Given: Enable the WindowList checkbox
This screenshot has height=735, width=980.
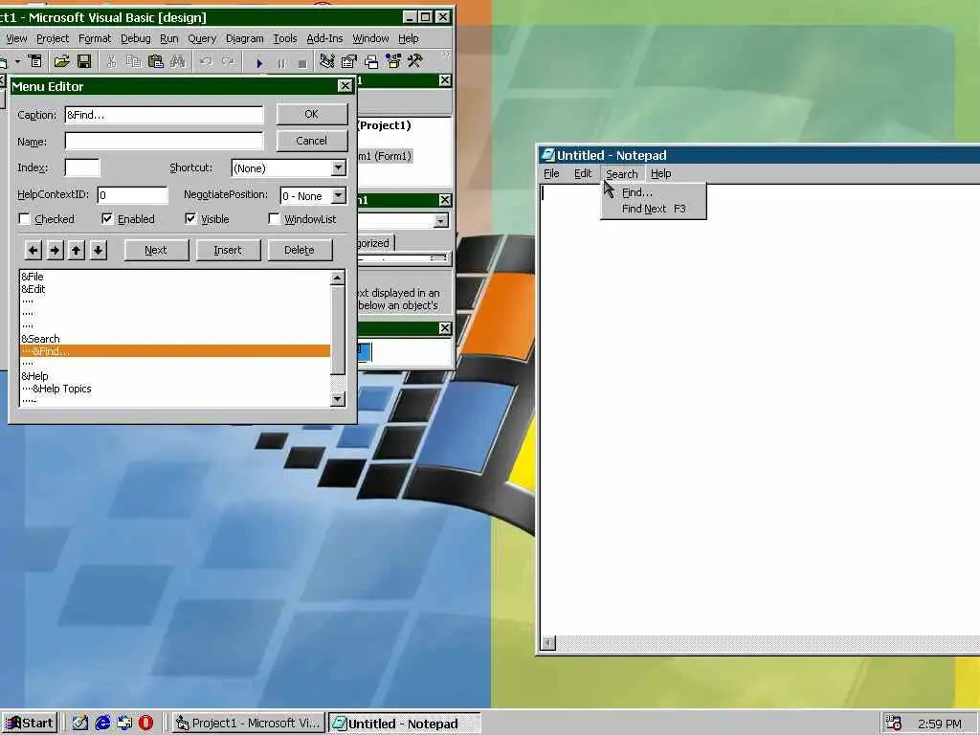Looking at the screenshot, I should click(274, 219).
